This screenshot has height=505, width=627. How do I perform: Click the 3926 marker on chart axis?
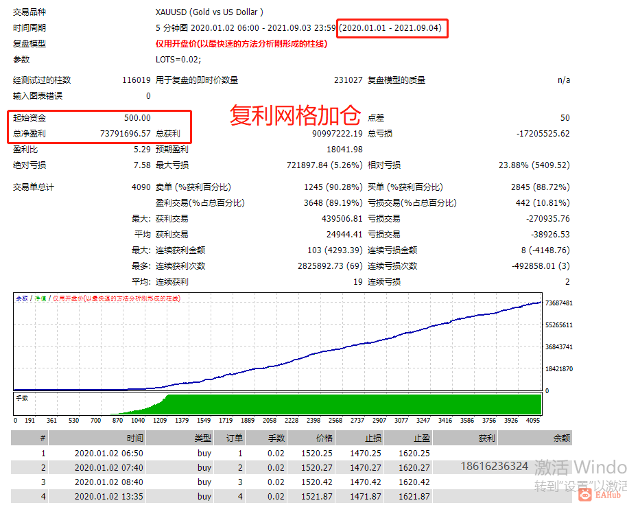510,420
